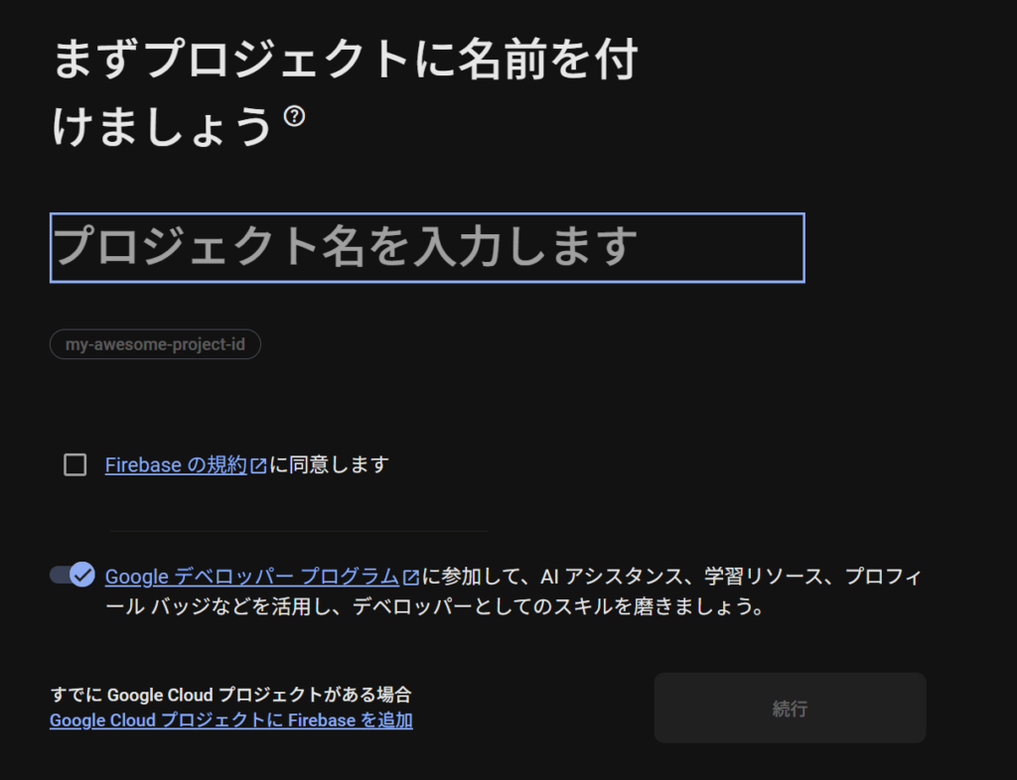Focus the プロジェクト名を入力します input field
This screenshot has width=1017, height=780.
point(427,247)
